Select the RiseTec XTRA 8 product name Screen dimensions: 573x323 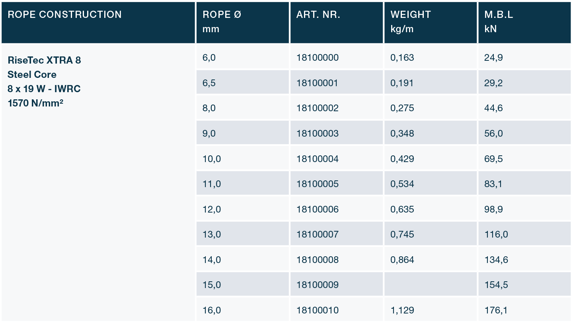tap(44, 60)
